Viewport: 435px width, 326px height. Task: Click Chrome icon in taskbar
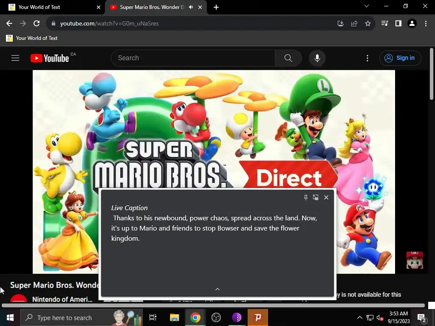(195, 318)
